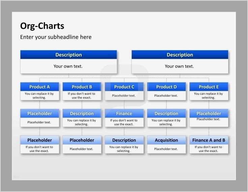248x192 pixels.
Task: Select the Product B header
Action: pyautogui.click(x=82, y=87)
